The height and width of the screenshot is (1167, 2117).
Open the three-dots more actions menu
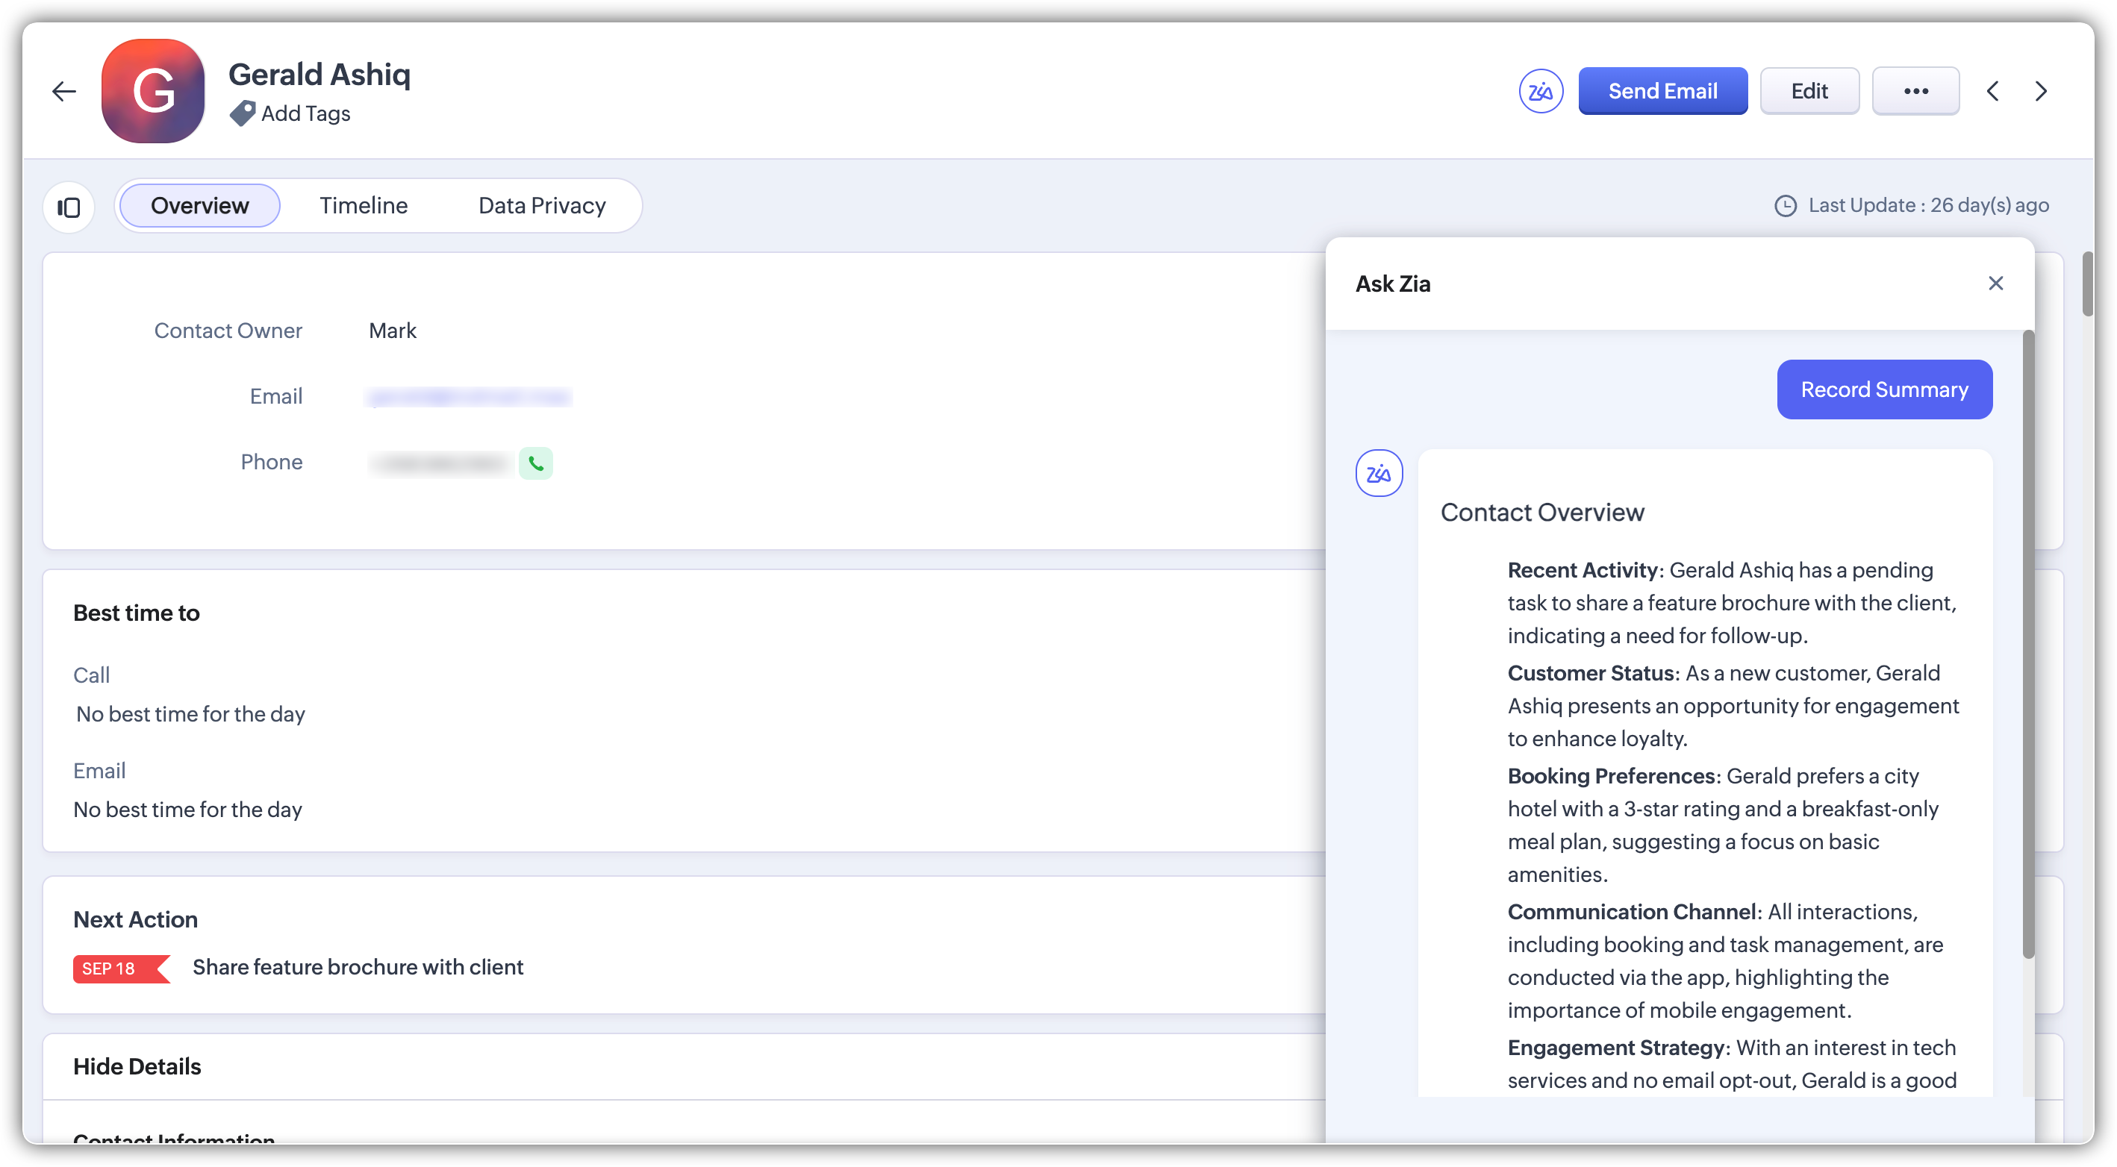point(1915,91)
